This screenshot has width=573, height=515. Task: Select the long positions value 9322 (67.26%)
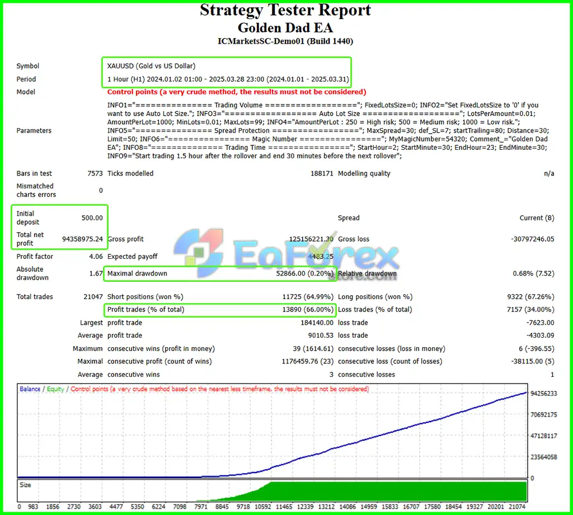point(531,297)
